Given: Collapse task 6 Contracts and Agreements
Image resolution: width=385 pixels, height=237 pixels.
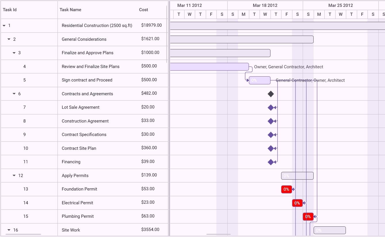Looking at the screenshot, I should click(14, 94).
